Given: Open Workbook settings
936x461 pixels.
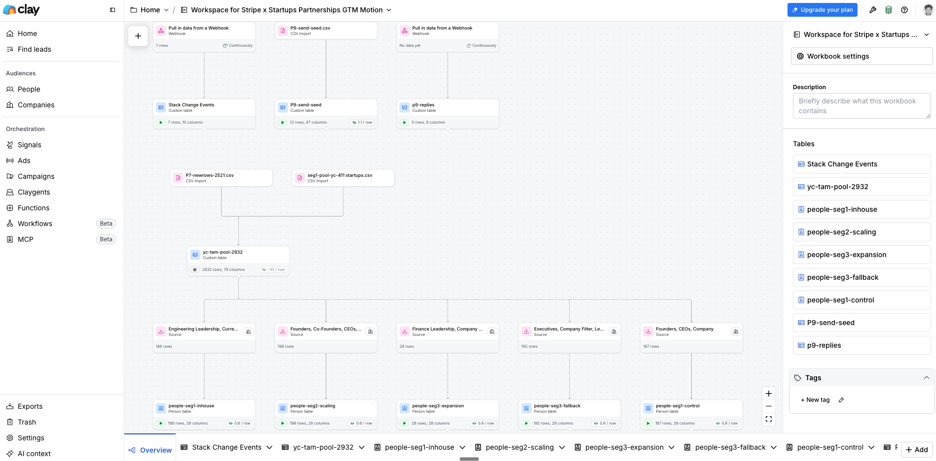Looking at the screenshot, I should coord(861,56).
